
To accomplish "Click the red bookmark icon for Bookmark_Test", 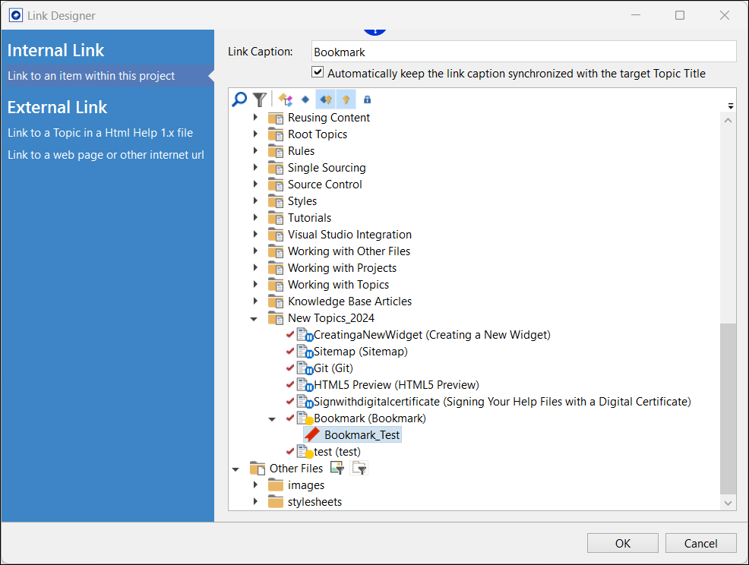I will pos(312,435).
